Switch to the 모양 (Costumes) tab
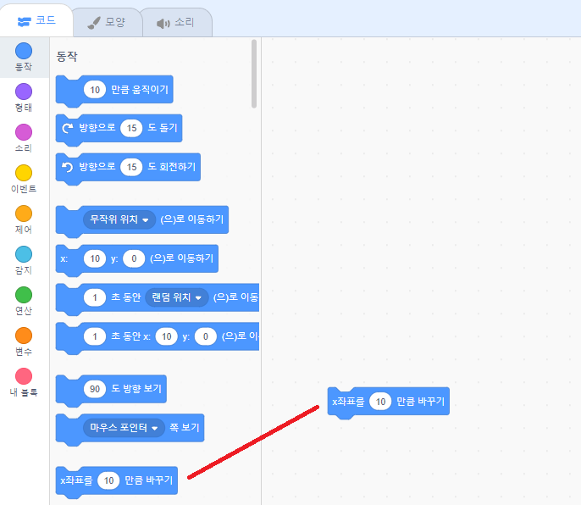Screen dimensions: 581x505 click(107, 22)
